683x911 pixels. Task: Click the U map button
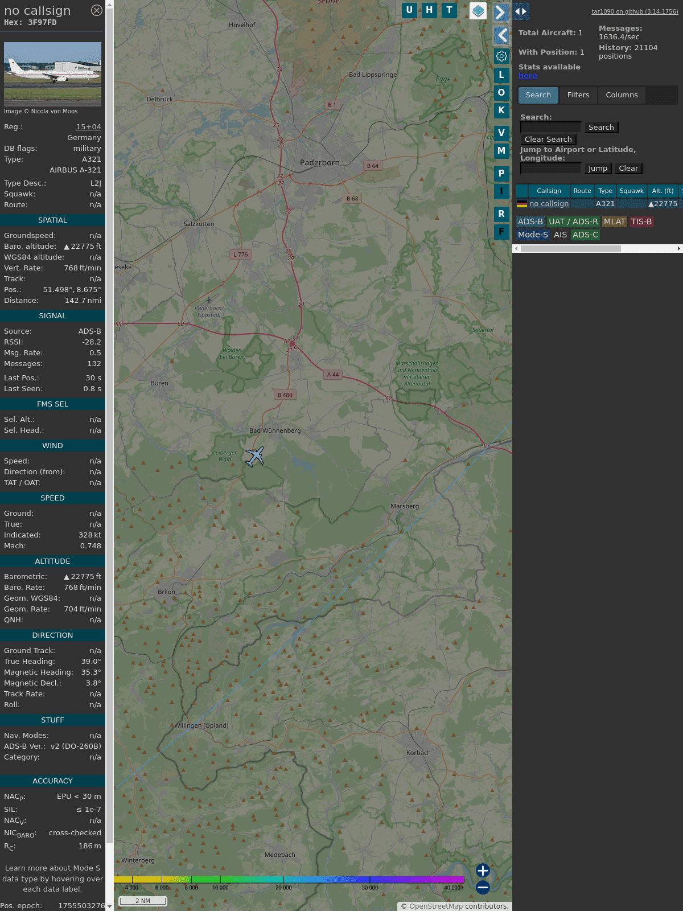pos(409,10)
